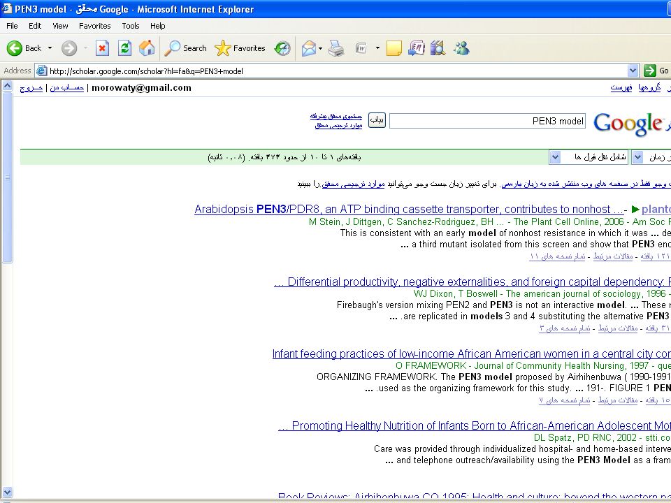Click the 'morowaty@gmail.com' account text
The height and width of the screenshot is (503, 671).
click(142, 88)
